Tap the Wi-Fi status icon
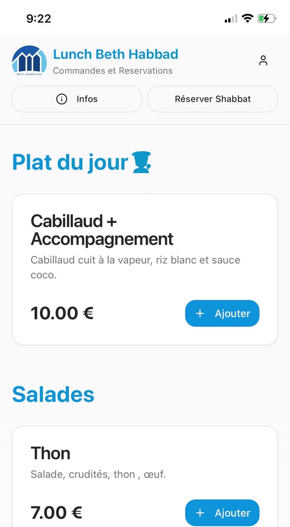The width and height of the screenshot is (290, 527). coord(247,18)
